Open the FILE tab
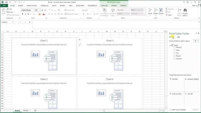This screenshot has height=113, width=201. pos(4,6)
